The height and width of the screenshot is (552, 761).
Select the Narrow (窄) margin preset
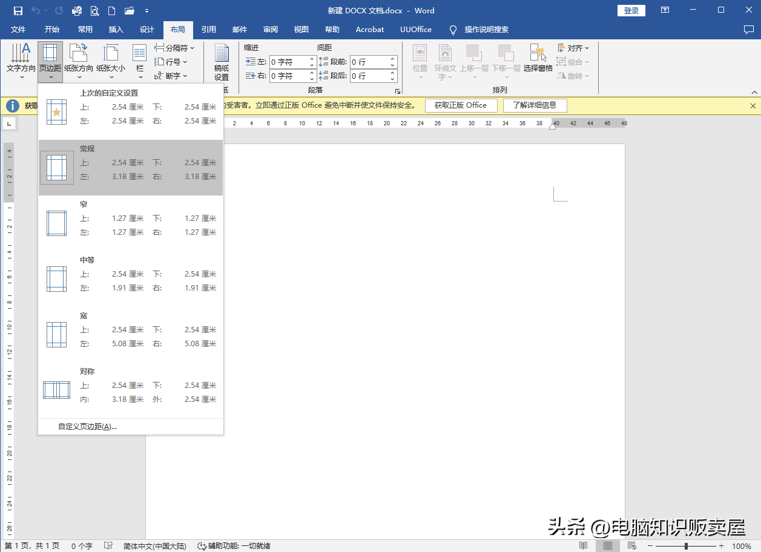131,223
